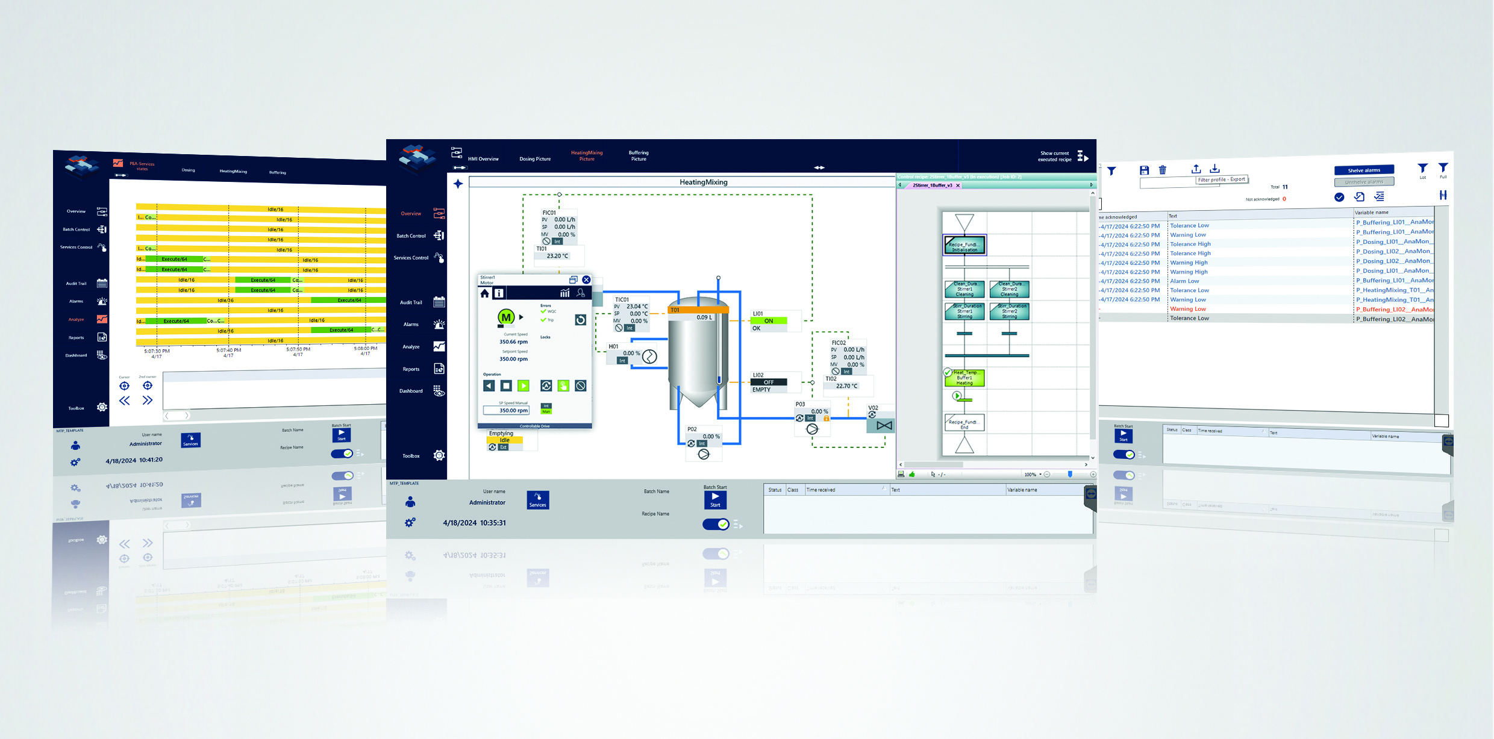The height and width of the screenshot is (739, 1494).
Task: Save the current alarm filter profile
Action: 1145,170
